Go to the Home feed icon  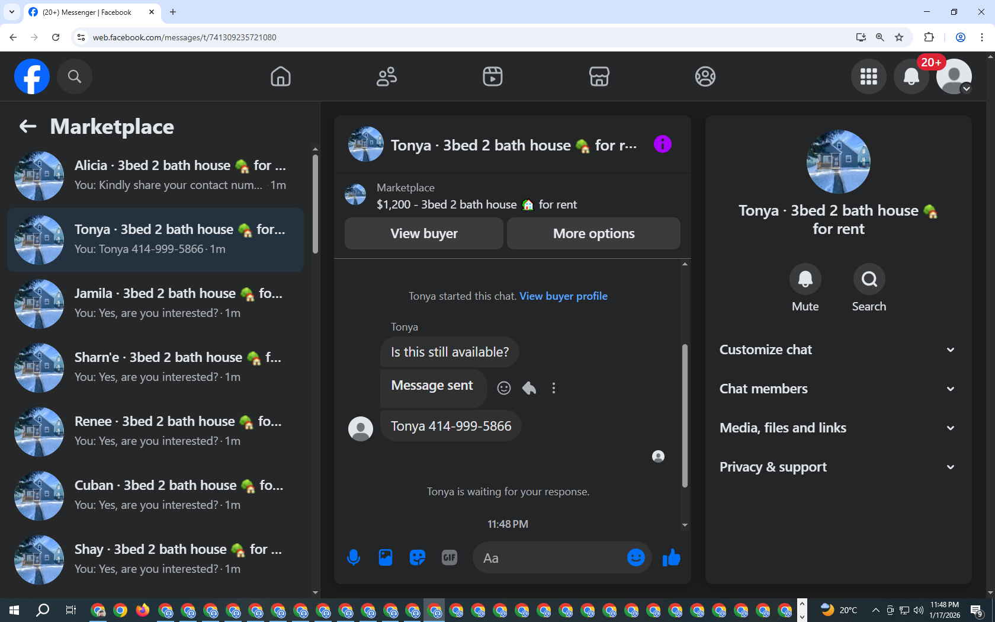[281, 76]
